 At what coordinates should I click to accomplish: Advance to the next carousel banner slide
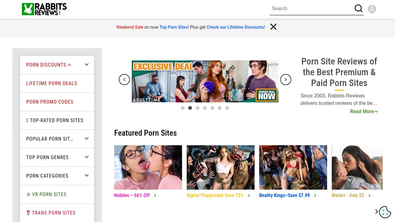(286, 80)
